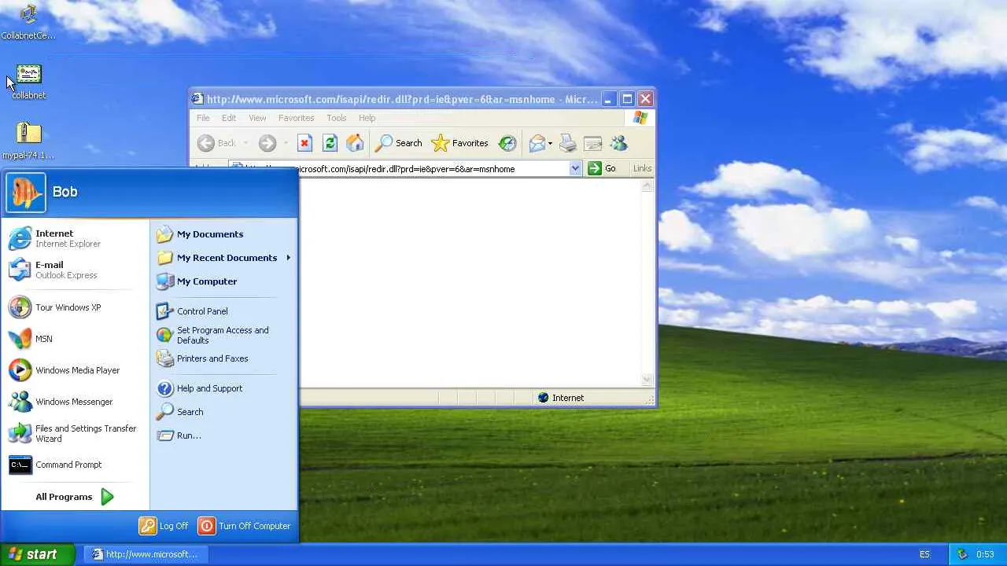This screenshot has width=1007, height=566.
Task: Open the Run dialog from Start menu
Action: [223, 436]
